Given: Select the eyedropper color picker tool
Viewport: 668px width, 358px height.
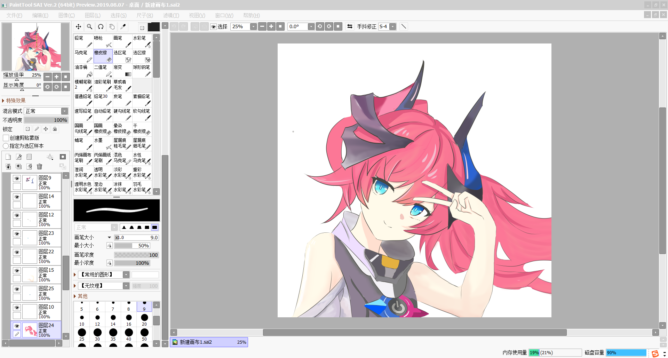Looking at the screenshot, I should [x=123, y=27].
